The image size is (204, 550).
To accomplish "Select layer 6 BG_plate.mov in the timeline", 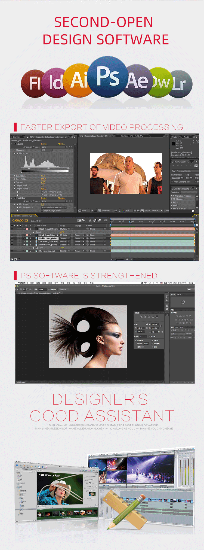I will (47, 251).
